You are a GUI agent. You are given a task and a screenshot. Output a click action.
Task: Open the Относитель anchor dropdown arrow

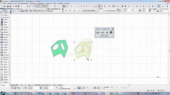point(167,9)
